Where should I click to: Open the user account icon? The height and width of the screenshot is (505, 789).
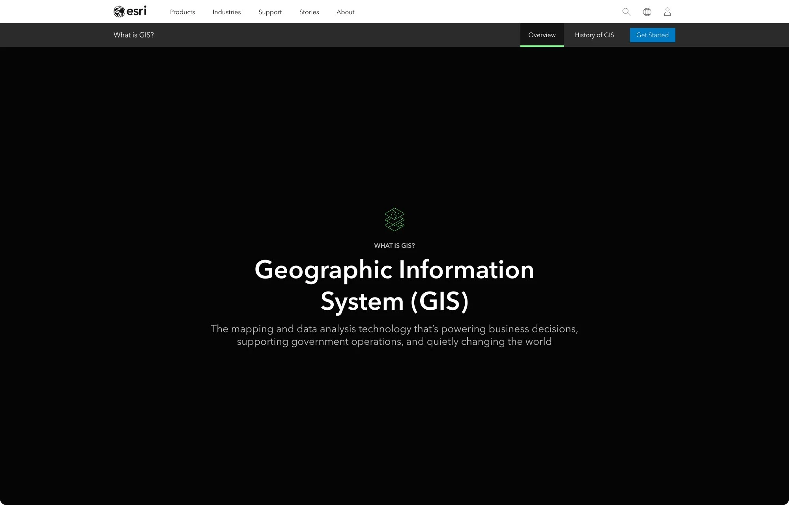[x=667, y=12]
